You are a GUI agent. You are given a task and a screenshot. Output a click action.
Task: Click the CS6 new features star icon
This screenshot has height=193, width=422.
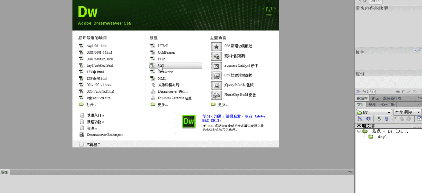coord(216,46)
